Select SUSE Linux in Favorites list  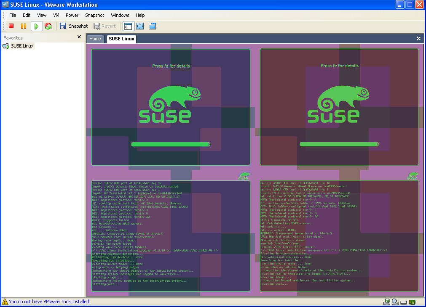pyautogui.click(x=22, y=46)
